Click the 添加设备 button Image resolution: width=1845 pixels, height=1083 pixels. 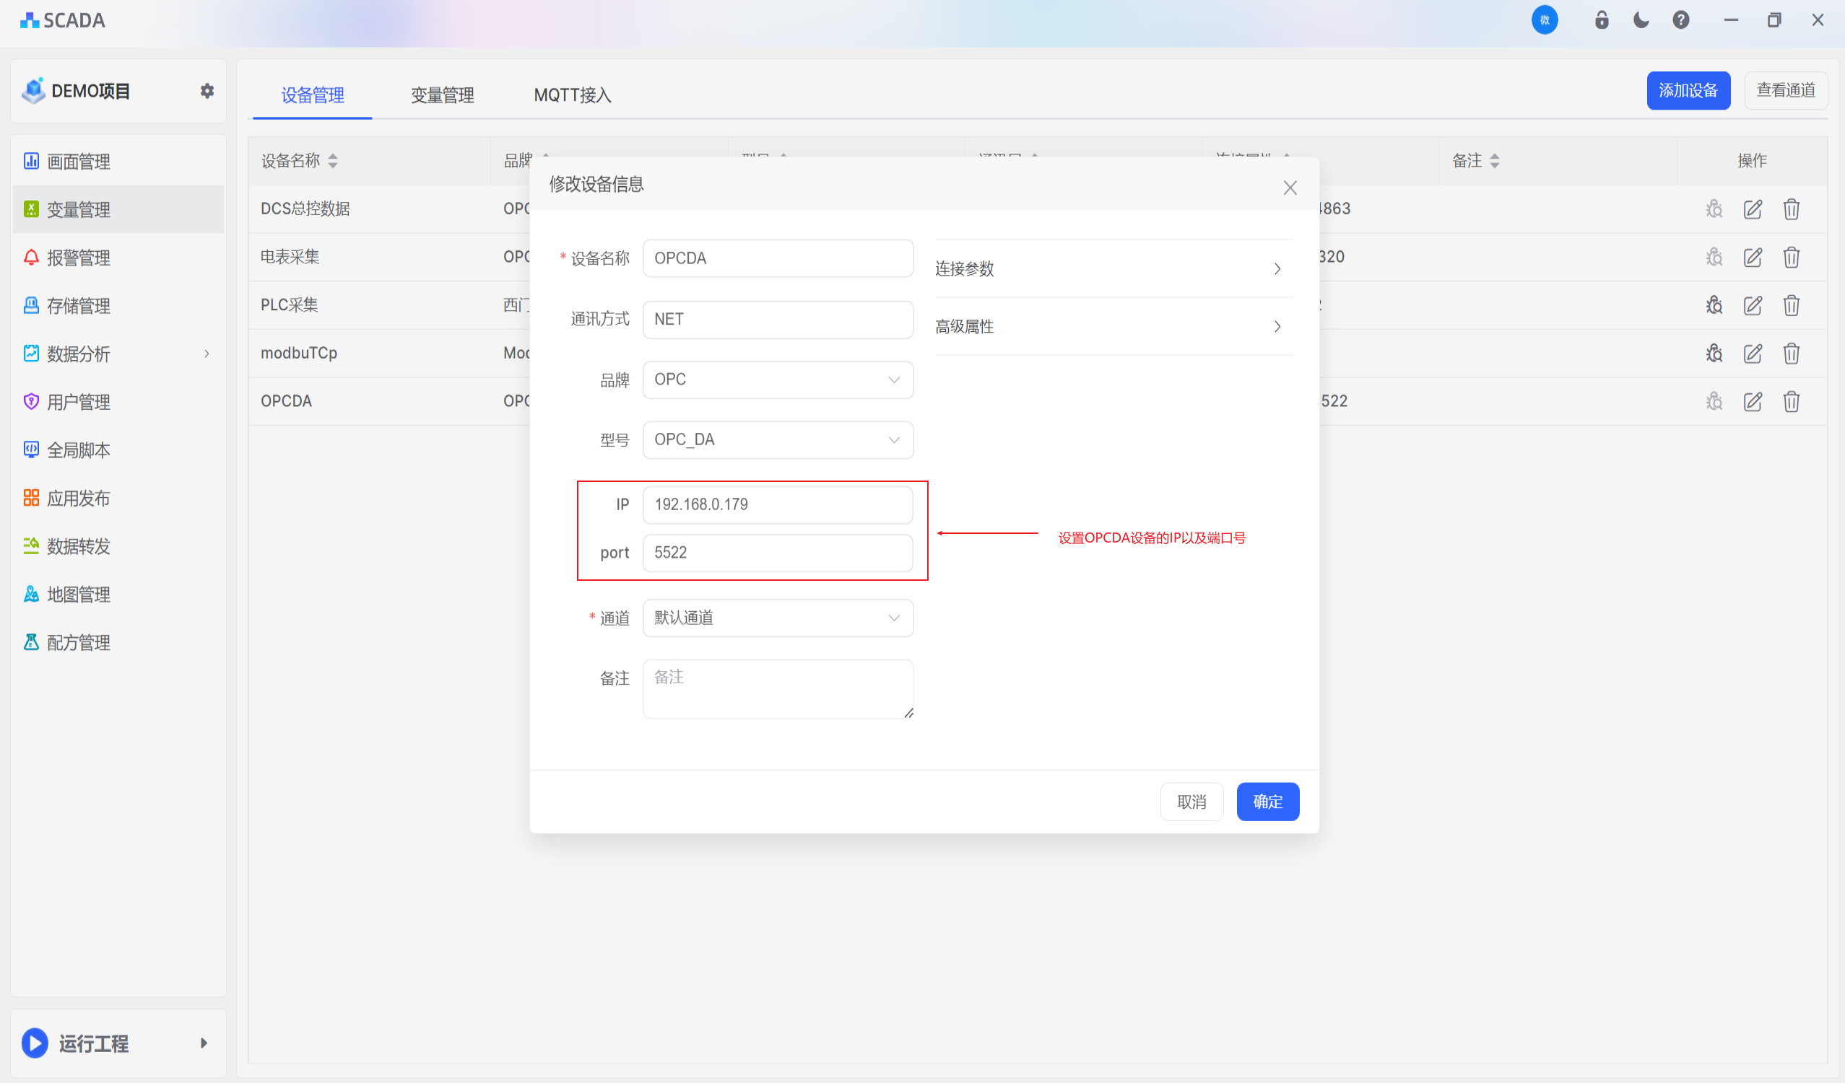point(1688,91)
